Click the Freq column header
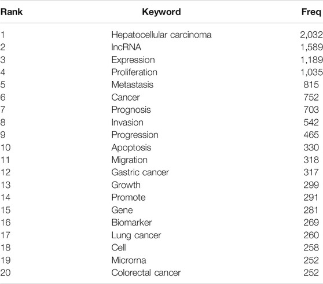This screenshot has width=323, height=284. 311,12
